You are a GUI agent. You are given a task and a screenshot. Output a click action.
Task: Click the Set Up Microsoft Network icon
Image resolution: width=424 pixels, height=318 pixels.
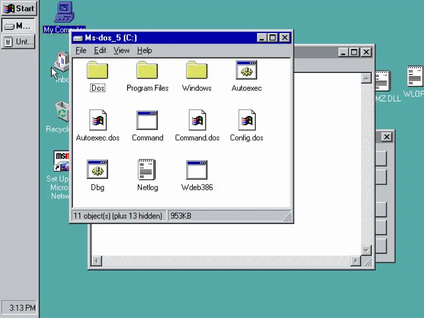click(x=61, y=161)
